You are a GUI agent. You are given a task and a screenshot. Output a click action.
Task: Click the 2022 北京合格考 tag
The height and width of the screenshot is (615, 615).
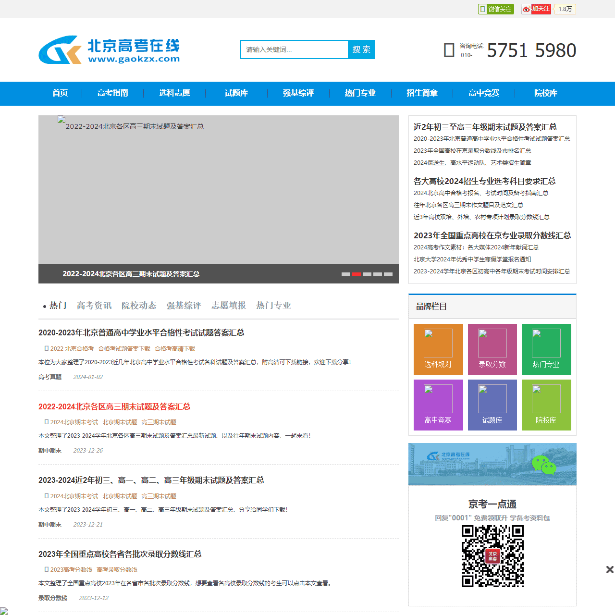click(x=72, y=349)
